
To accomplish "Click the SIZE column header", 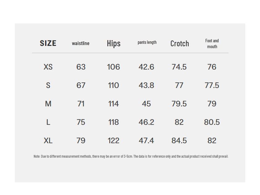I will click(48, 43).
